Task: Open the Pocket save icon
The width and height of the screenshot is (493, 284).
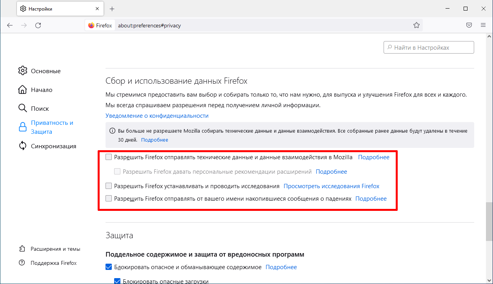Action: (x=469, y=25)
